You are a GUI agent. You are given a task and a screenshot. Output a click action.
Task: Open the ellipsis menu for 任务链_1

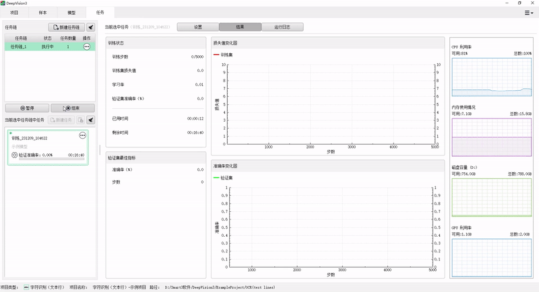tap(86, 47)
